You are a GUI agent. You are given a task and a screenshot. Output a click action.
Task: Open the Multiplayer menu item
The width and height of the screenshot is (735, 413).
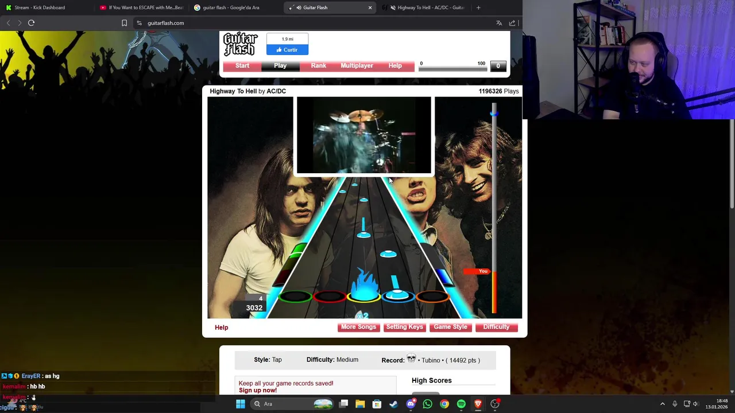tap(357, 65)
